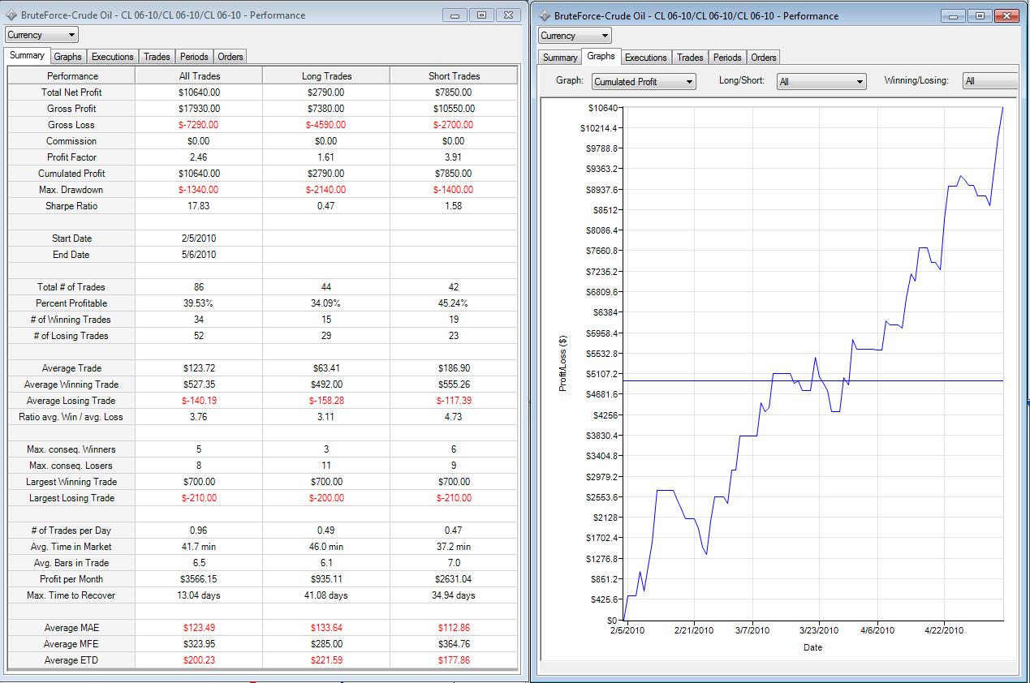The width and height of the screenshot is (1030, 683).
Task: Switch to the Summary tab in the right window
Action: [x=560, y=58]
